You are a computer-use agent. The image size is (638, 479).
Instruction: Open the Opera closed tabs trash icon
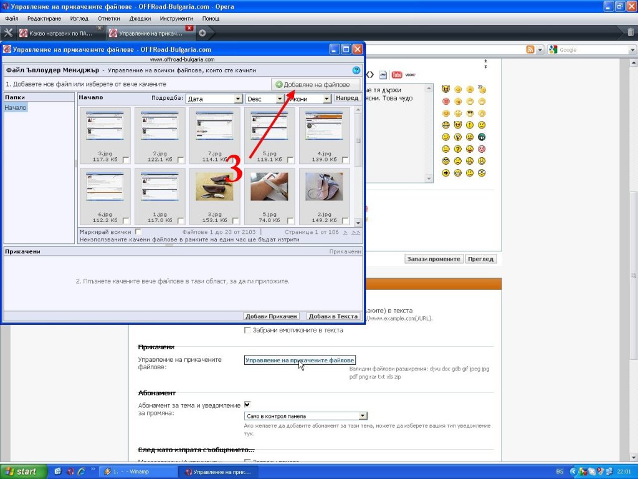tap(631, 32)
